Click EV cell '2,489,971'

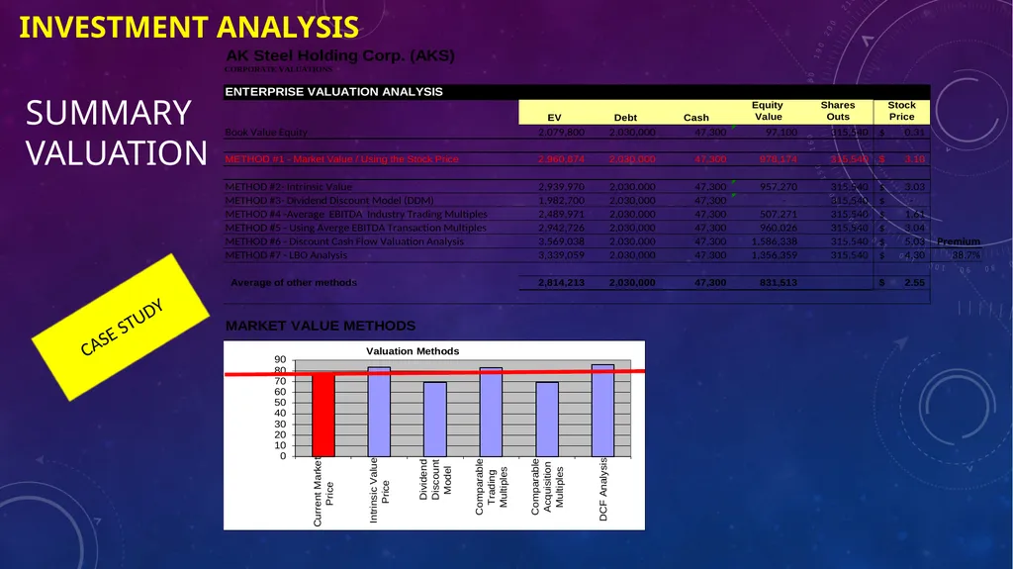[x=562, y=214]
